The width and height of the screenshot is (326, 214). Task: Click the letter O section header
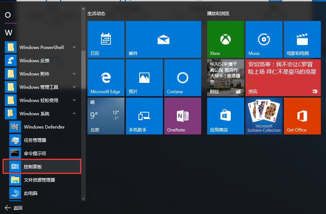click(8, 15)
